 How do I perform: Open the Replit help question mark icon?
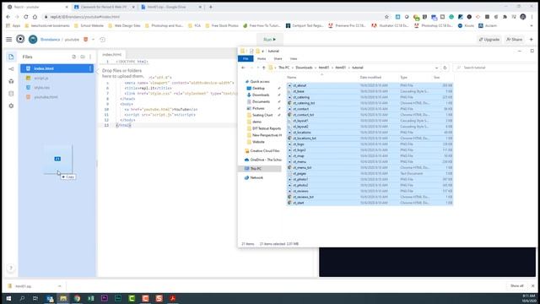tap(11, 268)
